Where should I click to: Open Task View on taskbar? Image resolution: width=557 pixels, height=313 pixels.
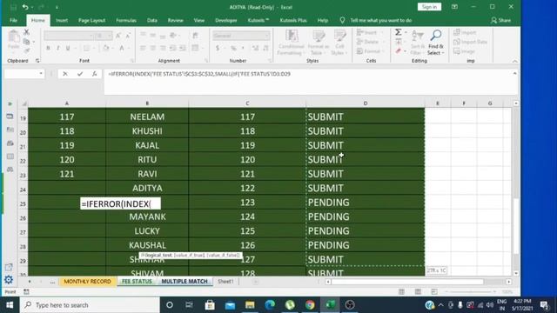tap(189, 305)
